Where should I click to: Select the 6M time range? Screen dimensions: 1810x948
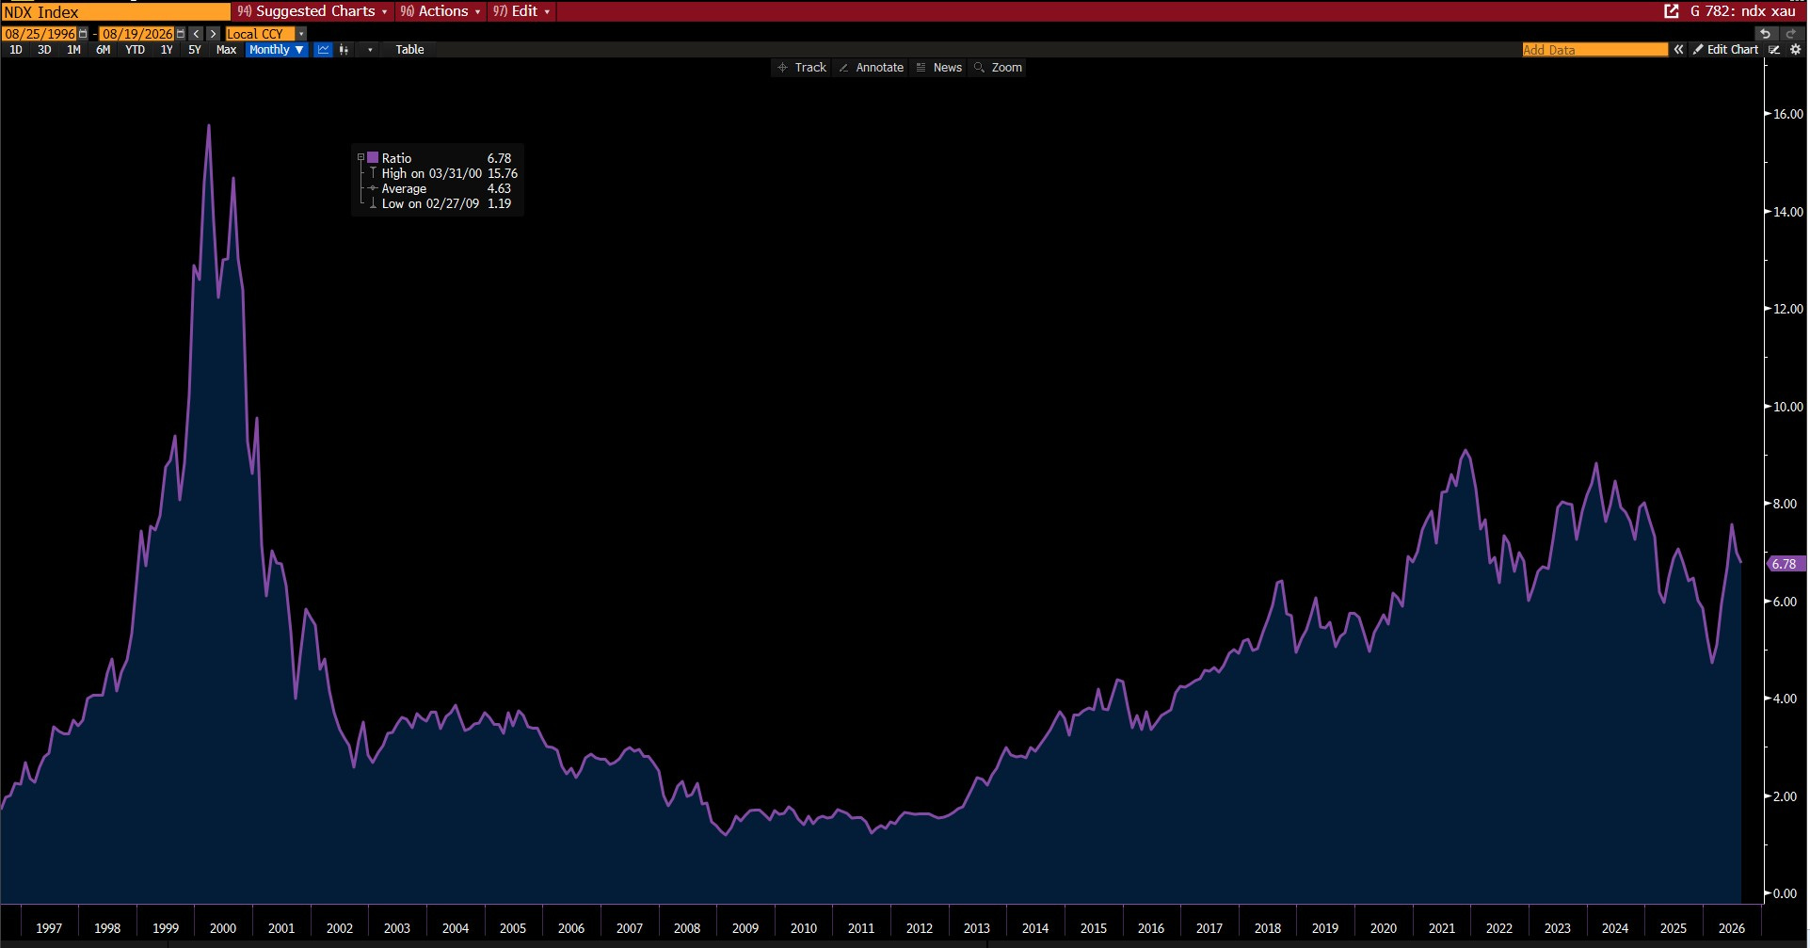pos(104,50)
